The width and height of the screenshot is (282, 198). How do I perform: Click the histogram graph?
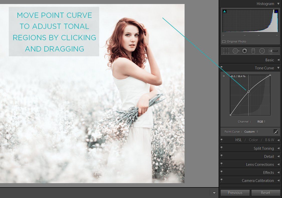click(250, 21)
